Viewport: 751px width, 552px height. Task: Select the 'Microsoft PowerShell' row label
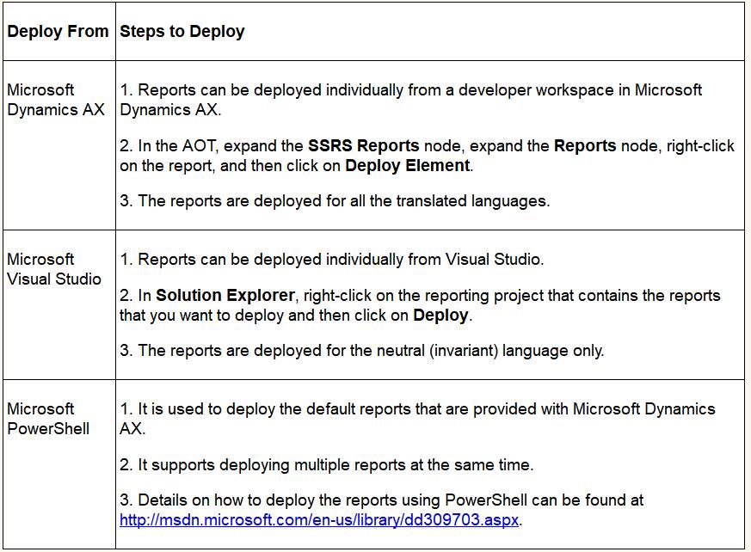[48, 419]
